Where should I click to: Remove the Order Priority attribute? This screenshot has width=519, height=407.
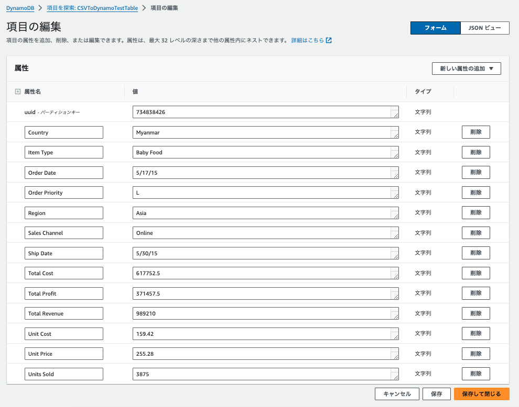[475, 193]
